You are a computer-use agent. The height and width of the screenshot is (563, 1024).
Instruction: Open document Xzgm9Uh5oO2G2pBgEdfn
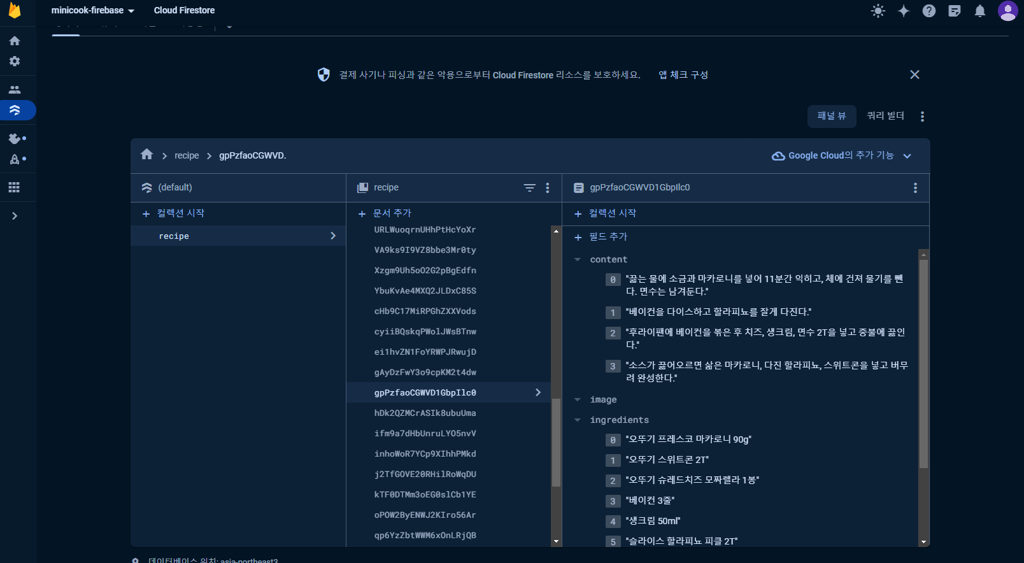point(425,270)
